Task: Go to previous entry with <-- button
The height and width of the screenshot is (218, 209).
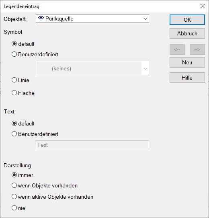Action: (x=177, y=49)
